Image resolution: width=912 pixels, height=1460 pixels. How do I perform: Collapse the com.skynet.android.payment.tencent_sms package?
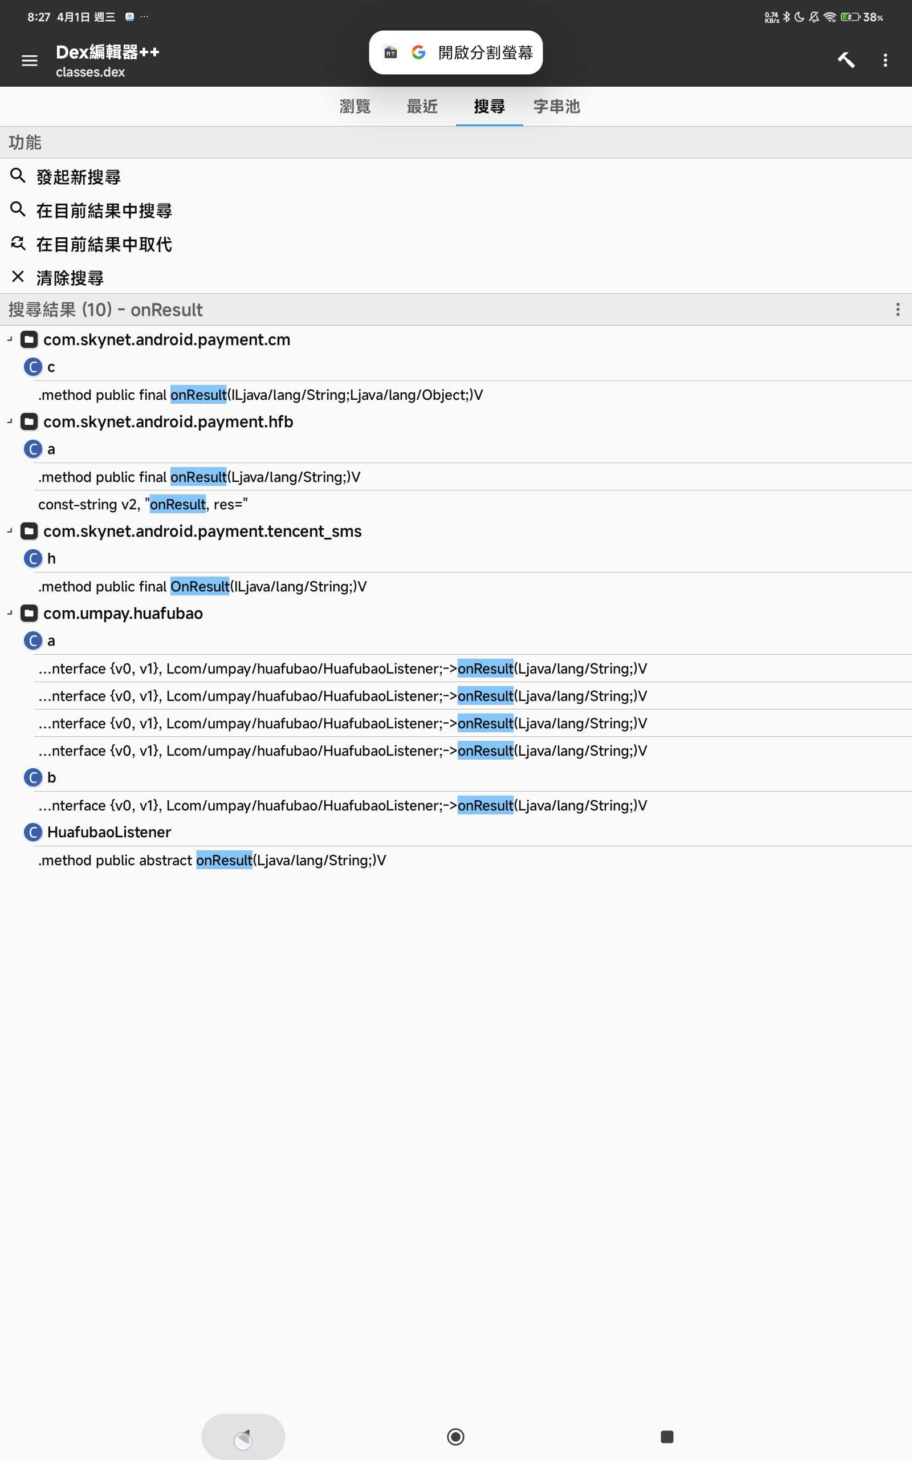pos(10,532)
